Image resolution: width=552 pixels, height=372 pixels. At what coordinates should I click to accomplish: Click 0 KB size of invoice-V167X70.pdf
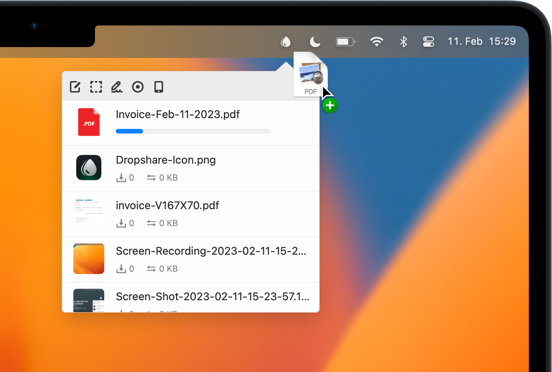168,223
